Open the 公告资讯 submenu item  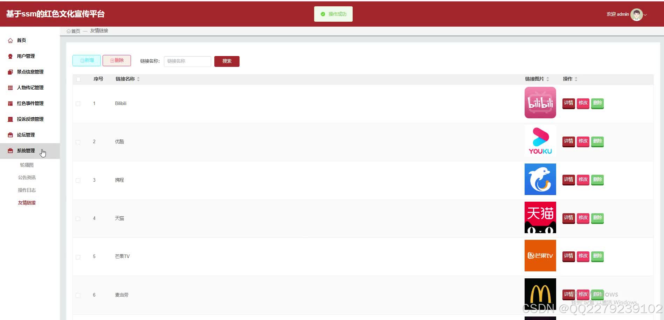(27, 178)
